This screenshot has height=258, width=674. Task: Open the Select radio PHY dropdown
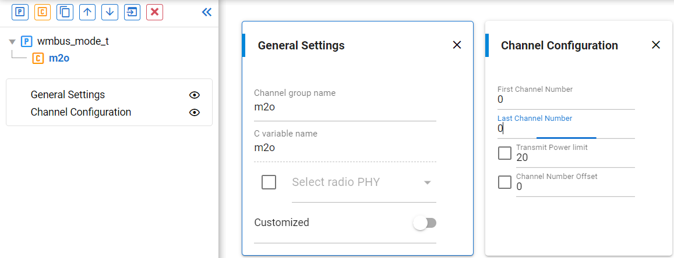(364, 182)
